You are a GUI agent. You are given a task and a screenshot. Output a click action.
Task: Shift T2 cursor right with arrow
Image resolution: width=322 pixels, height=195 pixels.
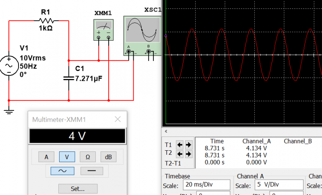click(188, 154)
